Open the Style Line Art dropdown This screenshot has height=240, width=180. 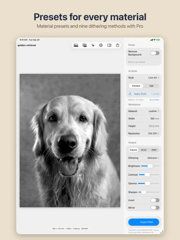coord(154,78)
